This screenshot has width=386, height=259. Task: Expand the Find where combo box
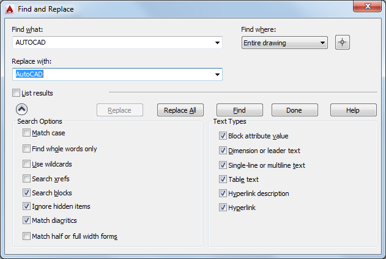(322, 43)
